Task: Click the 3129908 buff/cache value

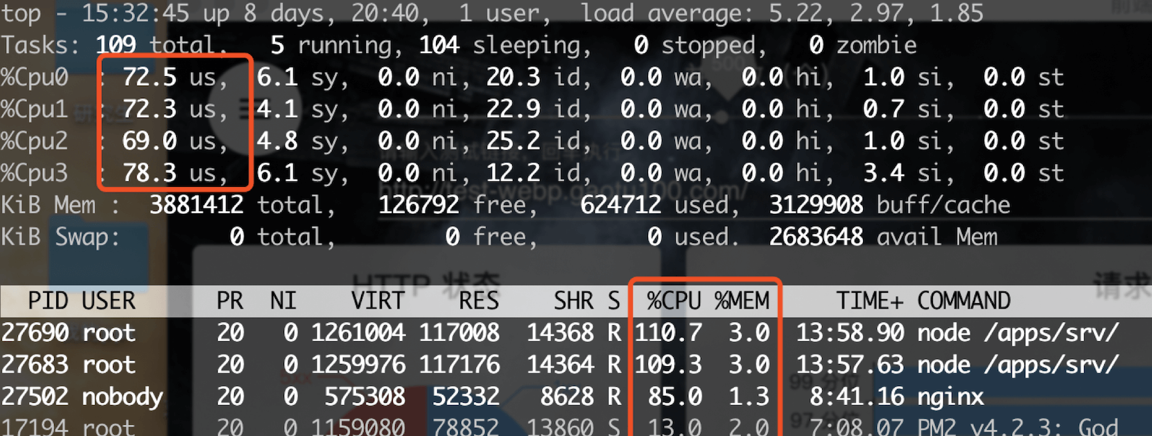Action: click(x=816, y=205)
